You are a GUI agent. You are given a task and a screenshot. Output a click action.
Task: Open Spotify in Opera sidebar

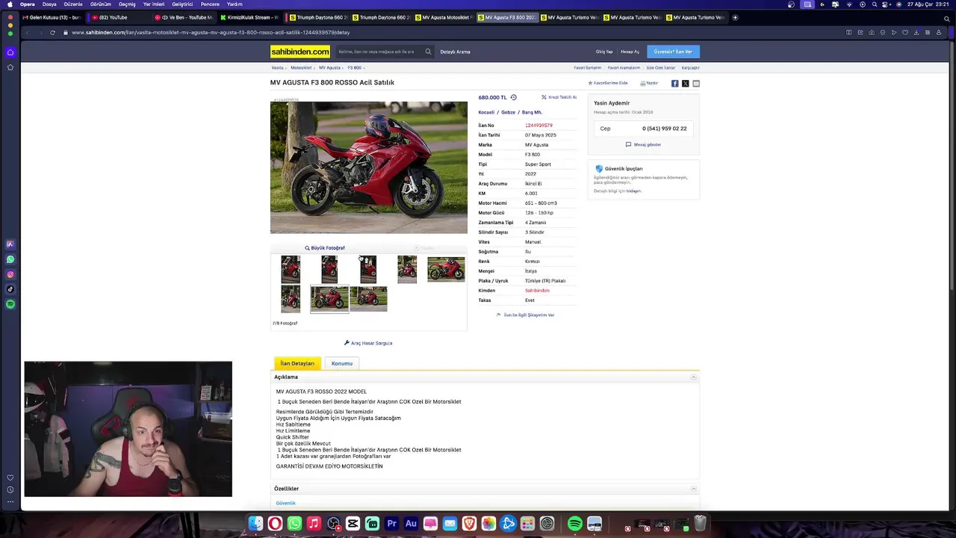click(10, 304)
